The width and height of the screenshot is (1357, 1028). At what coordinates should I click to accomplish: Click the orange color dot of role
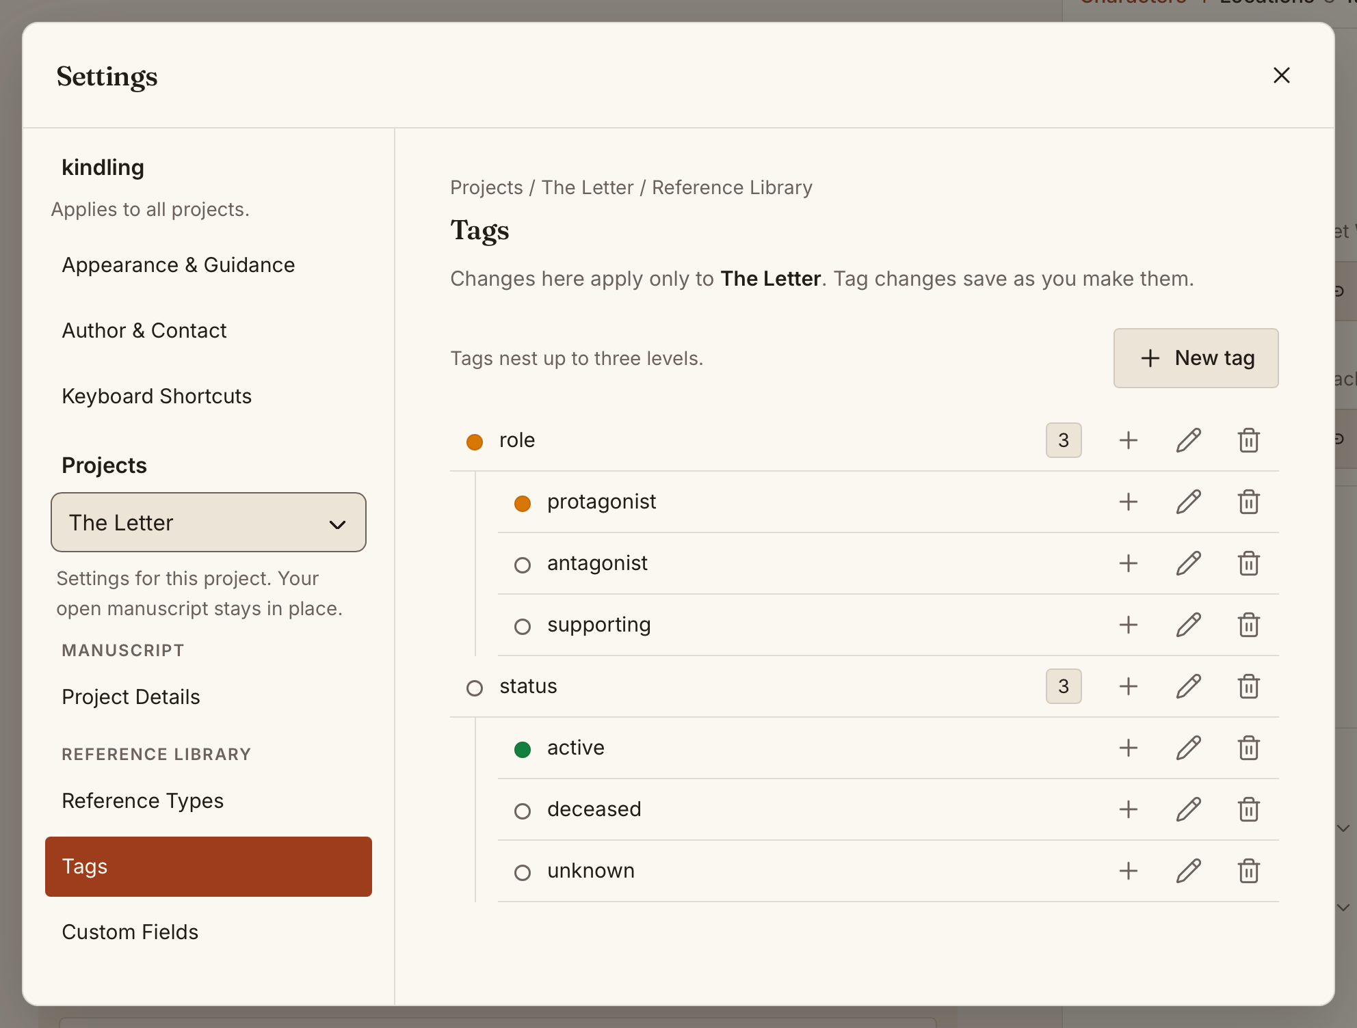tap(475, 442)
